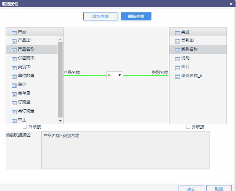Click the text-type icon beside 中止
Viewport: 236px width, 191px height.
[x=14, y=121]
